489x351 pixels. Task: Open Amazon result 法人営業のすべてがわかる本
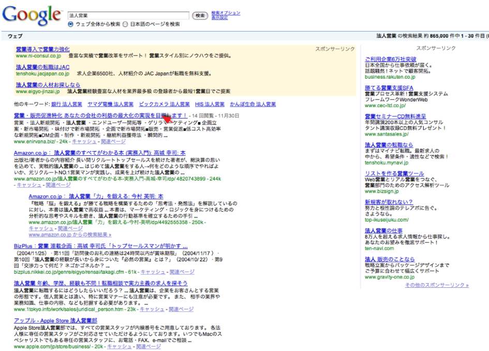[x=99, y=153]
